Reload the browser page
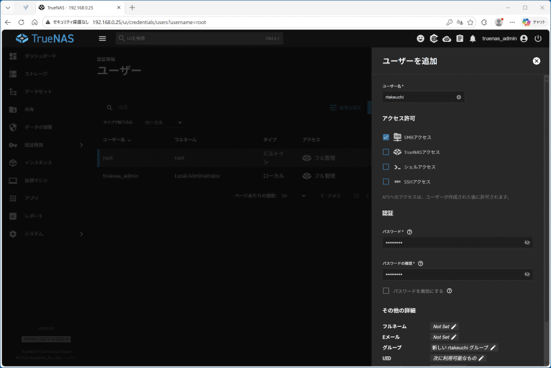The width and height of the screenshot is (551, 368). pyautogui.click(x=21, y=22)
